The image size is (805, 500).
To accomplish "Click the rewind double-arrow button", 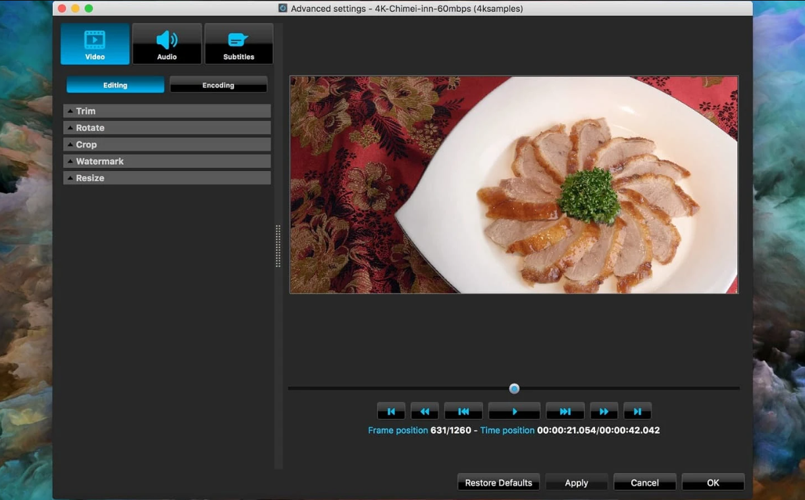I will 425,412.
